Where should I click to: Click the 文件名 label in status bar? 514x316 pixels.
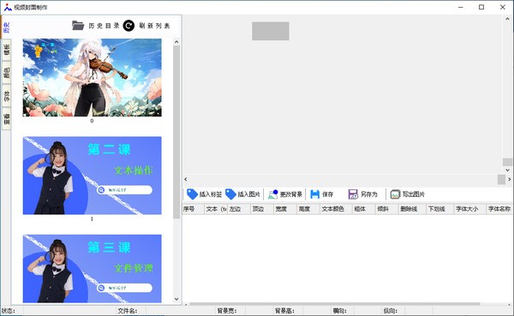click(x=127, y=311)
